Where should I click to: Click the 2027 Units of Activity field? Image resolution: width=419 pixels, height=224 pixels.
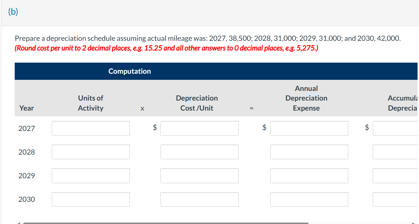click(x=91, y=128)
